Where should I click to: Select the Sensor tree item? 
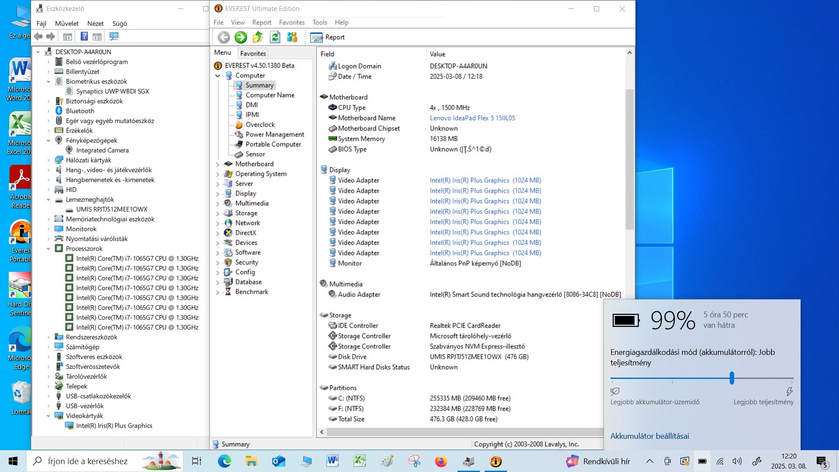[x=255, y=154]
